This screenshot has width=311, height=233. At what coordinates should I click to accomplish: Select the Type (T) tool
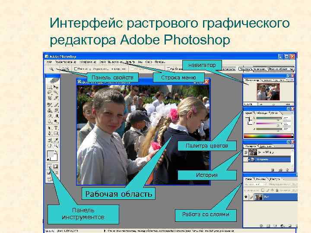pyautogui.click(x=56, y=128)
